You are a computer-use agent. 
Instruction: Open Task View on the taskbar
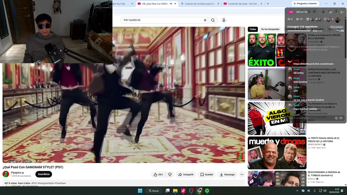pos(168,191)
